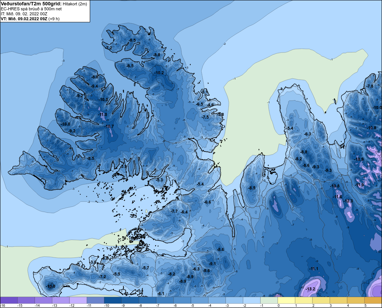
Task: Click the -11.9 temperature label
Action: pos(359,185)
